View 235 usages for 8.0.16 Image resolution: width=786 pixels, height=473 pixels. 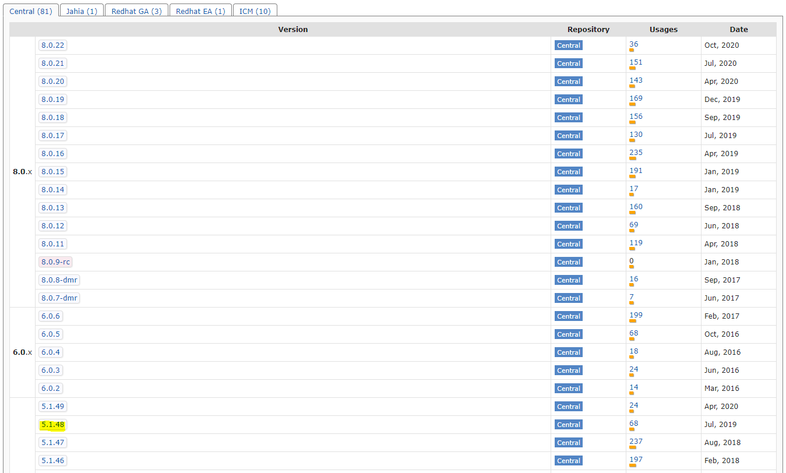point(636,153)
